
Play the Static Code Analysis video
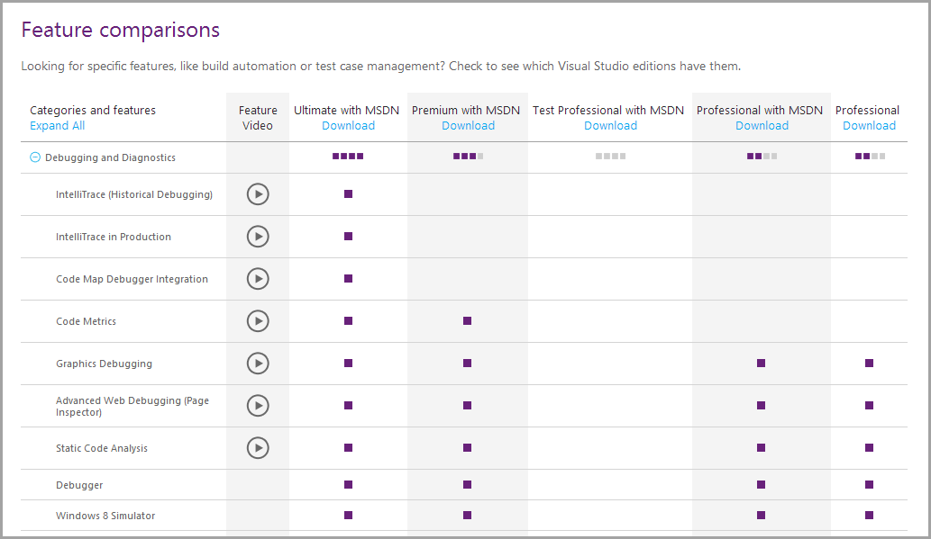coord(258,448)
